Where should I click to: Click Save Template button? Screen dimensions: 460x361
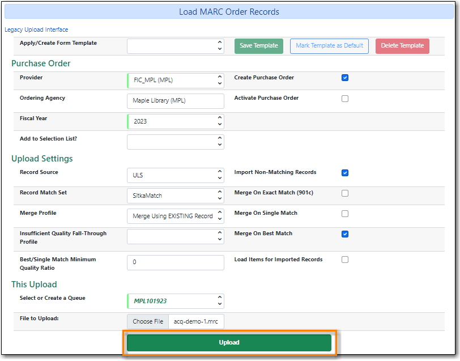[x=258, y=46]
